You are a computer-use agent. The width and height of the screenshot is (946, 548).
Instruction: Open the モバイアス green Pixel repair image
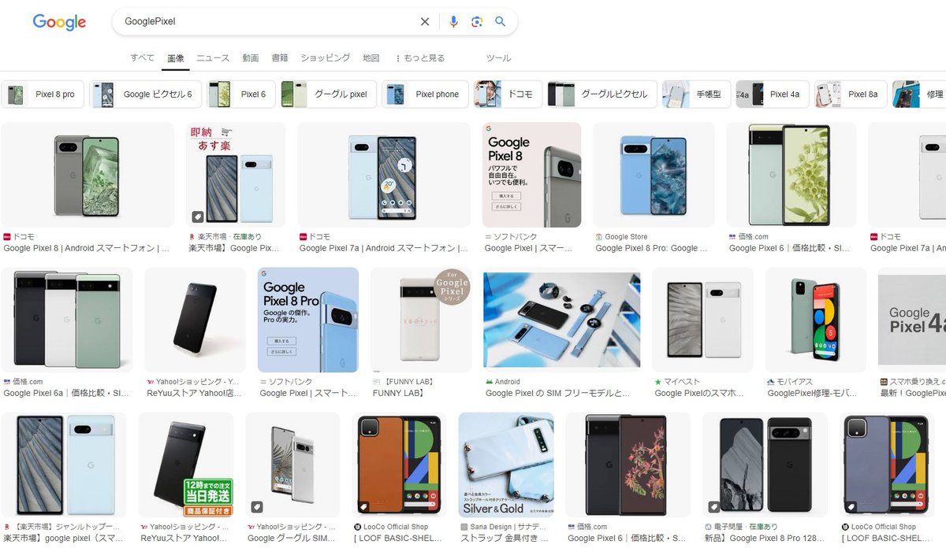[816, 320]
